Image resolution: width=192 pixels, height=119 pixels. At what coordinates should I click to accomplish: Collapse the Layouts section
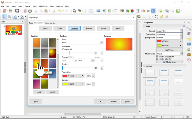click(144, 66)
